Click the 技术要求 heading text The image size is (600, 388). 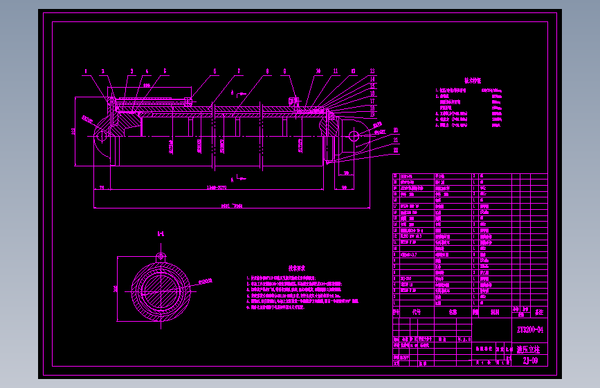297,269
